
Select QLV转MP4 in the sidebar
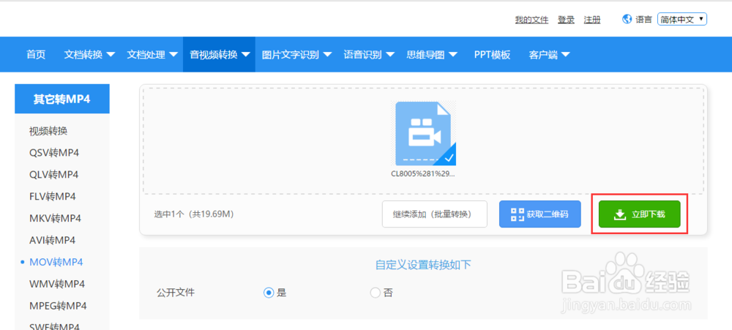pos(53,175)
